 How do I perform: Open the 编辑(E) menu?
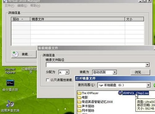(22, 6)
